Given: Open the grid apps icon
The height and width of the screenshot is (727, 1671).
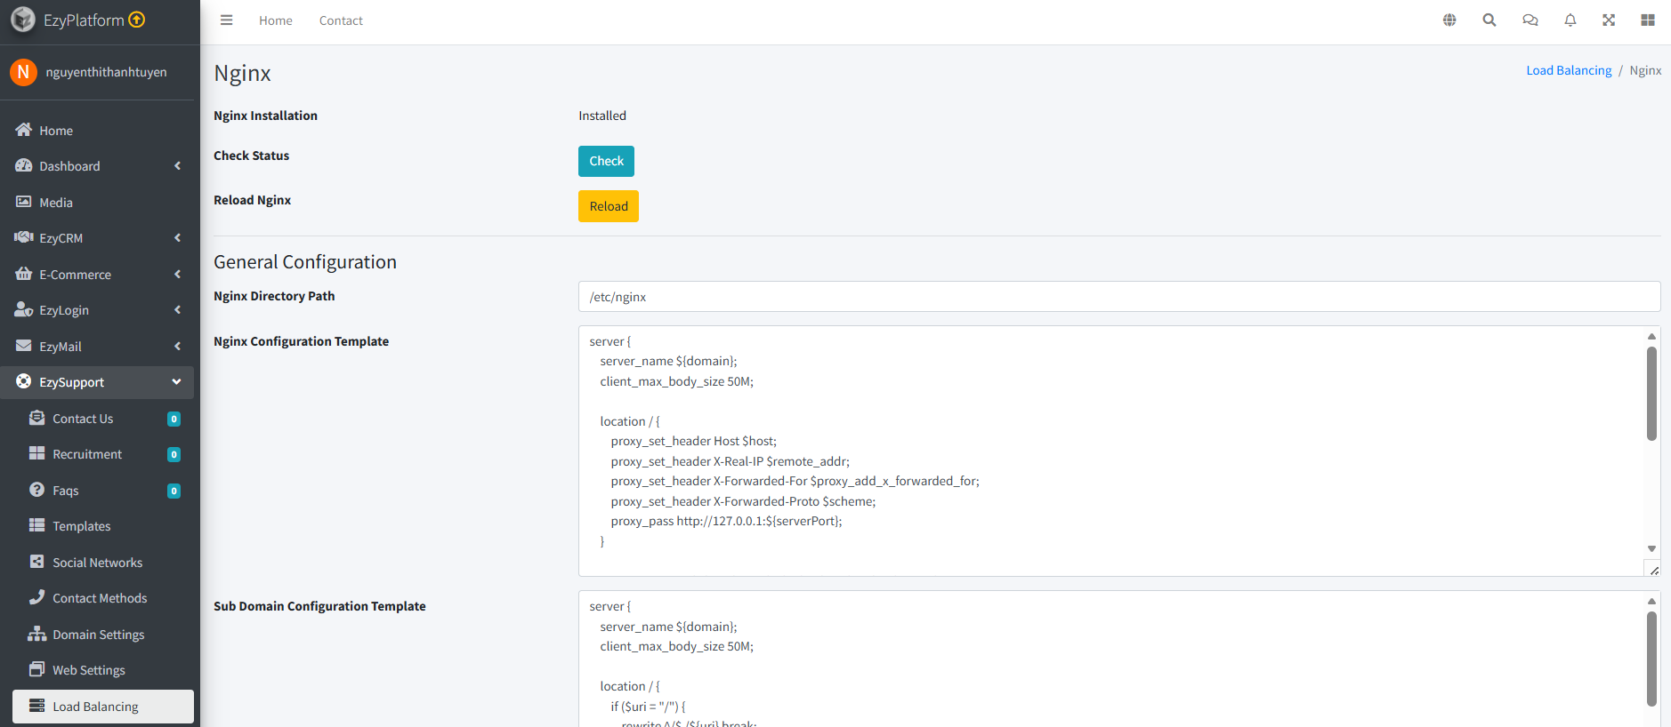Looking at the screenshot, I should (1647, 20).
